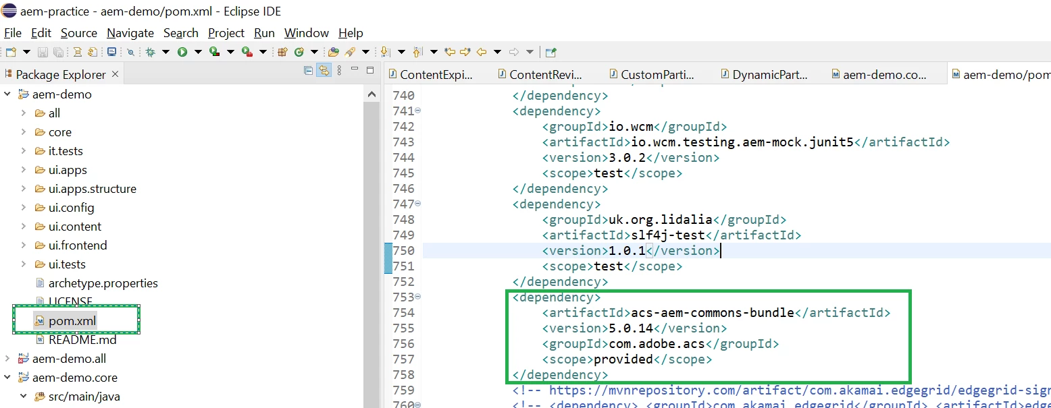Click the External Tools run icon
The height and width of the screenshot is (408, 1051).
click(247, 52)
